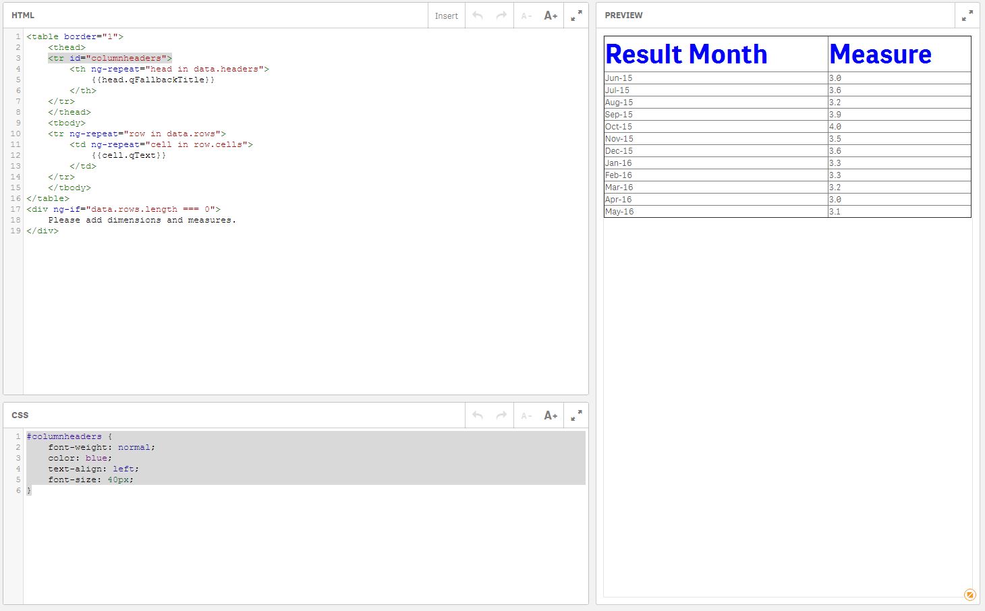Click the cell.qText expression line

(129, 155)
